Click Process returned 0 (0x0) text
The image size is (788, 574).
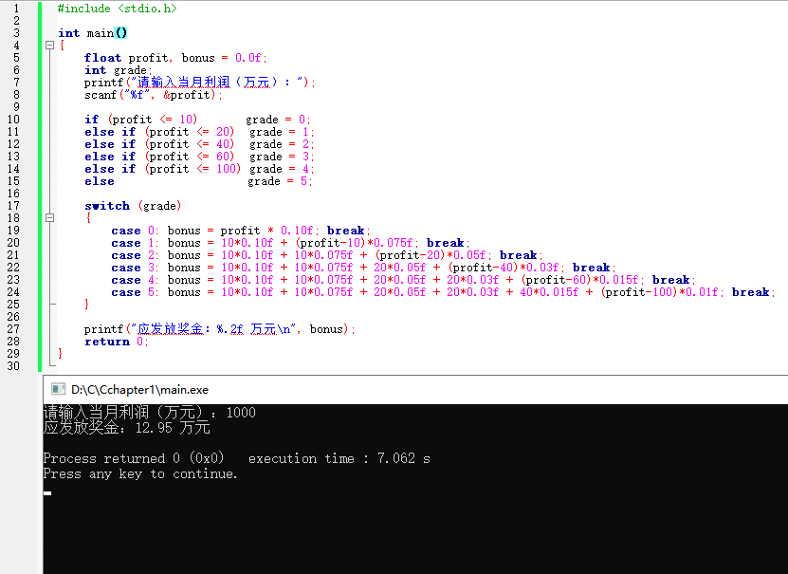pos(133,458)
